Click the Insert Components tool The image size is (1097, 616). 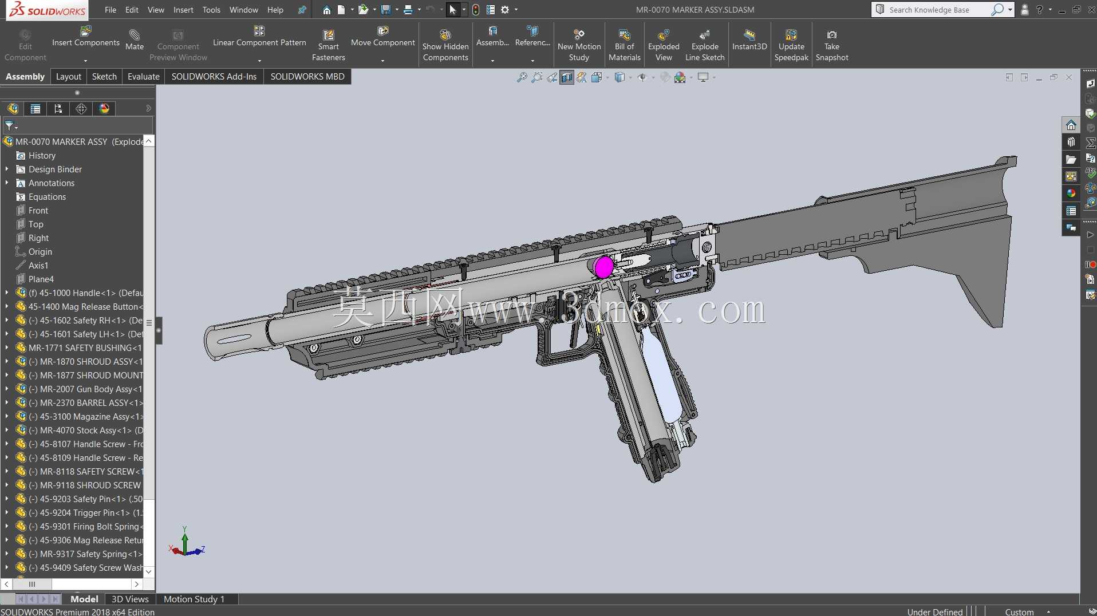coord(85,37)
